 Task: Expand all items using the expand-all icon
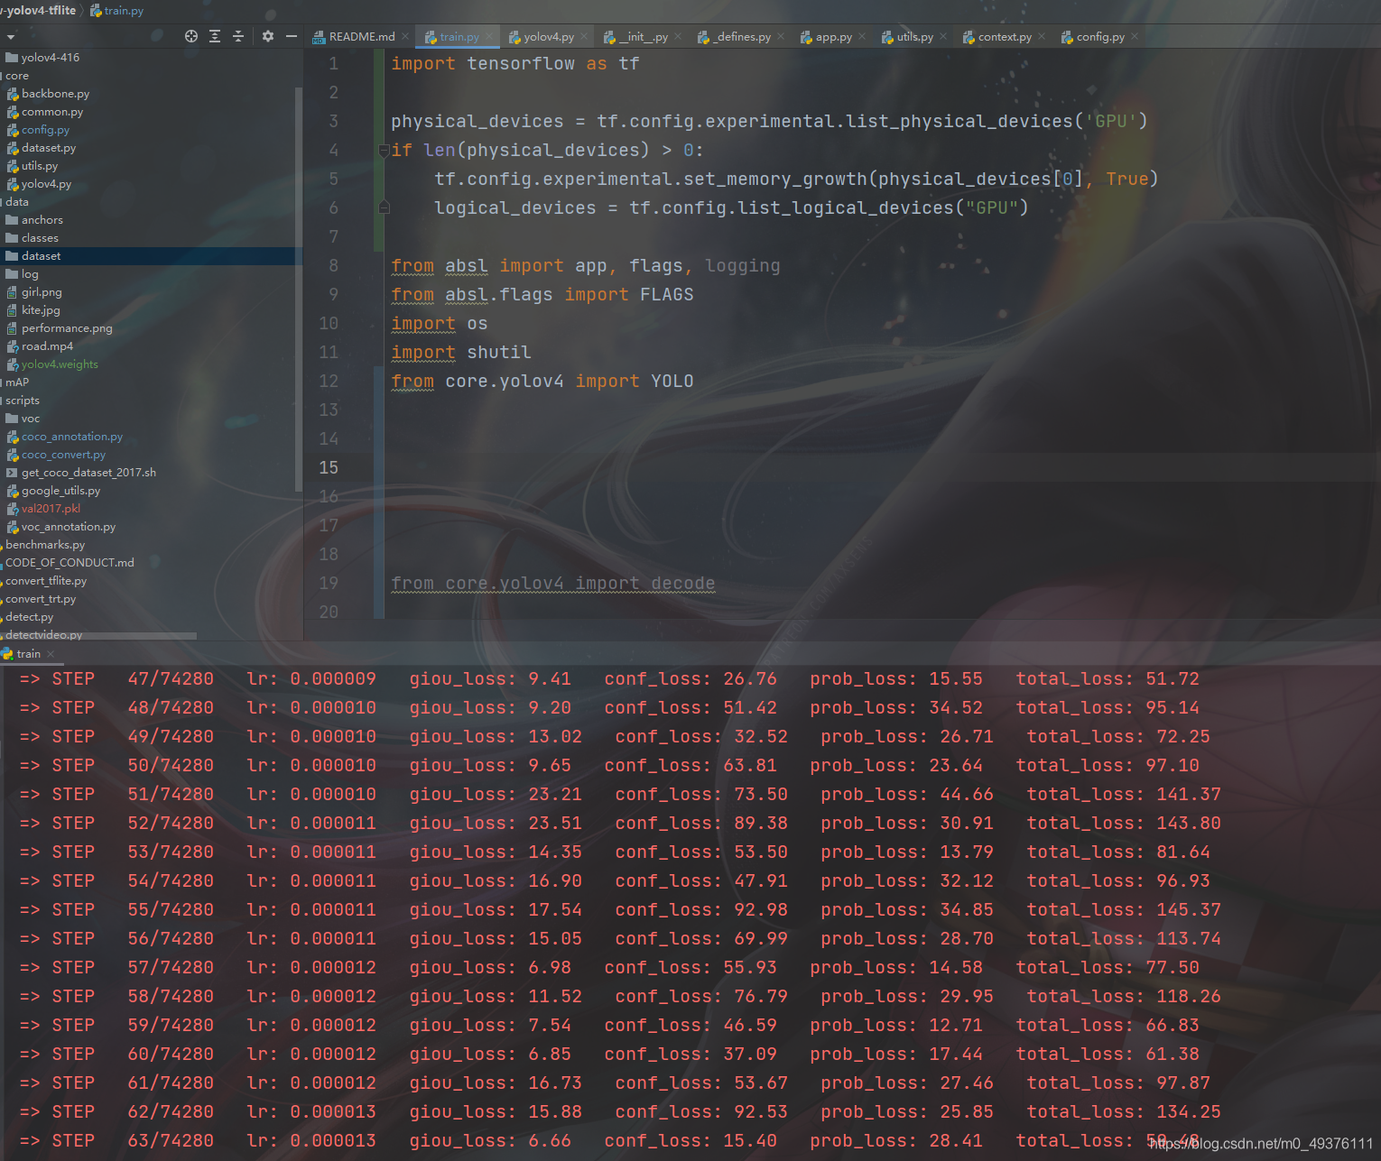[x=214, y=36]
